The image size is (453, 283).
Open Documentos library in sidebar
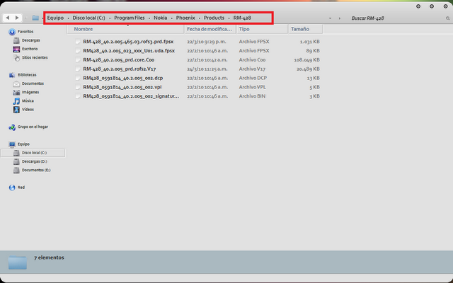33,83
